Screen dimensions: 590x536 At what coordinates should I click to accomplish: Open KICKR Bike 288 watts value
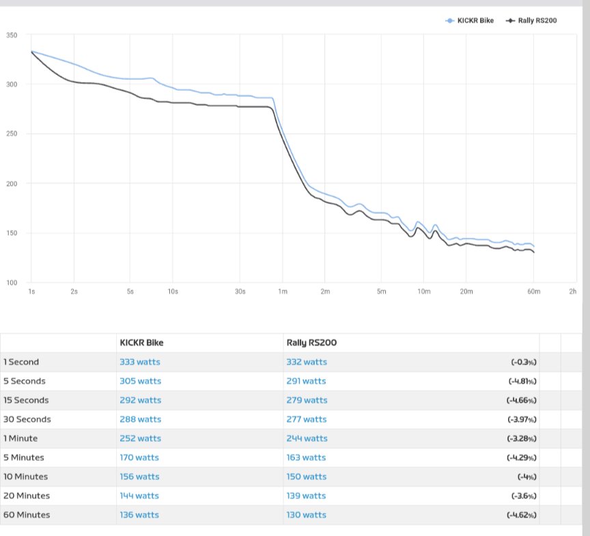141,419
